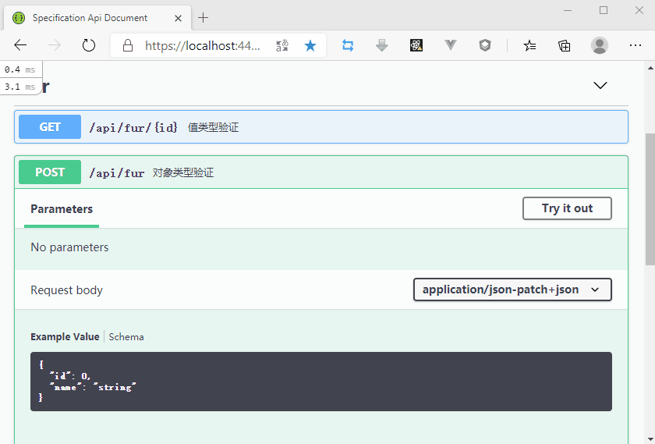Click the address bar URL field

203,45
